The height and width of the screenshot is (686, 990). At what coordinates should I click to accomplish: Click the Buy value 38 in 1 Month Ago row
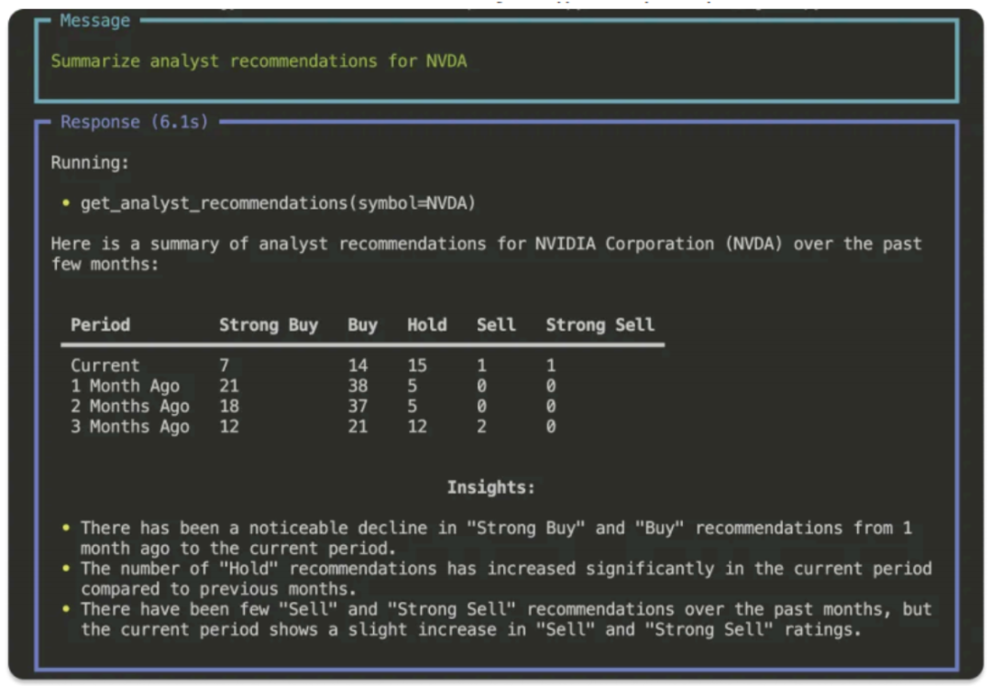(x=357, y=386)
